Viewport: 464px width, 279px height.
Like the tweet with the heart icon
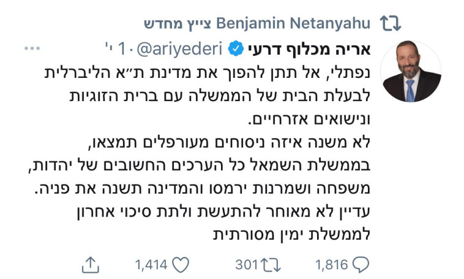point(180,264)
